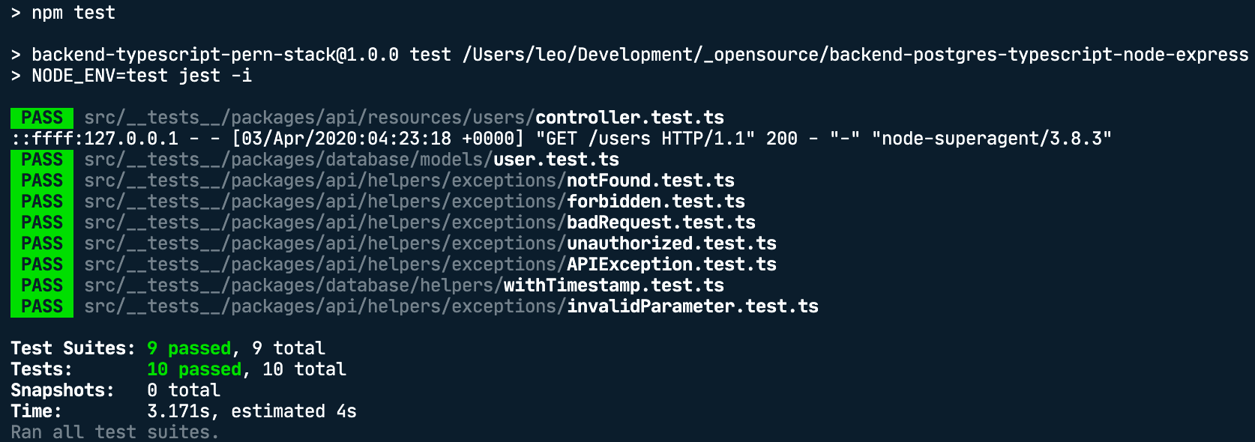Screen dimensions: 1255x442
Task: Click the APIException.test.ts file name
Action: click(x=671, y=264)
